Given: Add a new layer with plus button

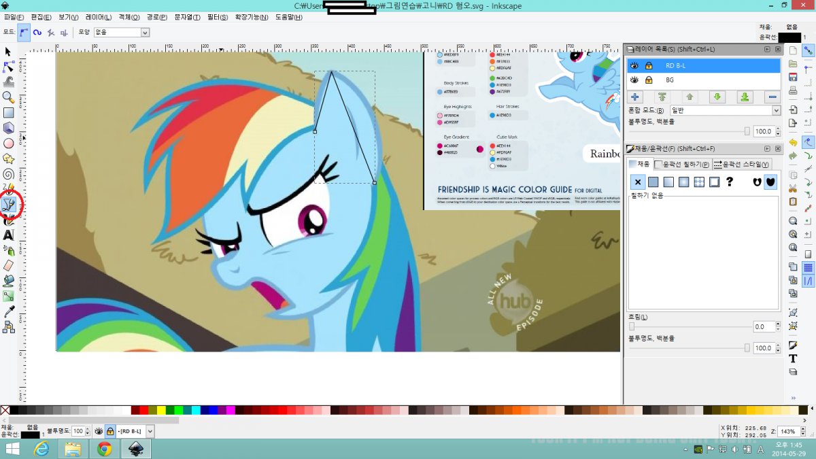Looking at the screenshot, I should (634, 97).
